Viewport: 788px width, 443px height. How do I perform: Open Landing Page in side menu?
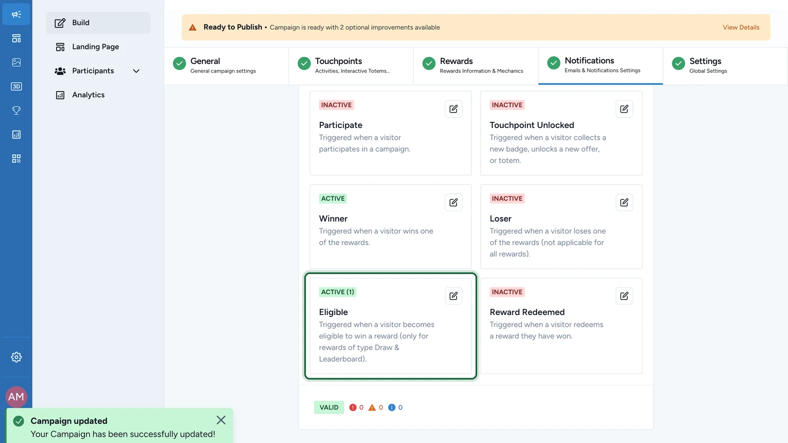click(98, 47)
